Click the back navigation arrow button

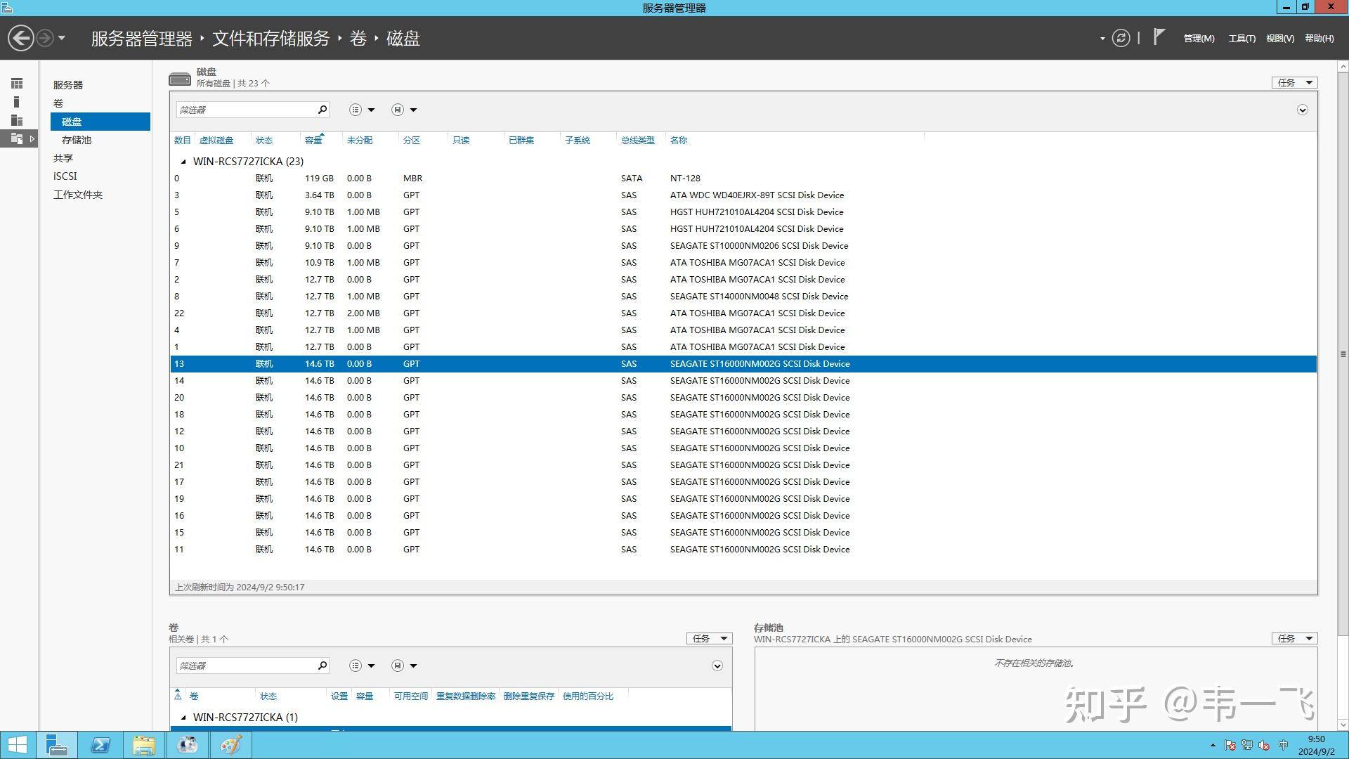click(x=21, y=38)
